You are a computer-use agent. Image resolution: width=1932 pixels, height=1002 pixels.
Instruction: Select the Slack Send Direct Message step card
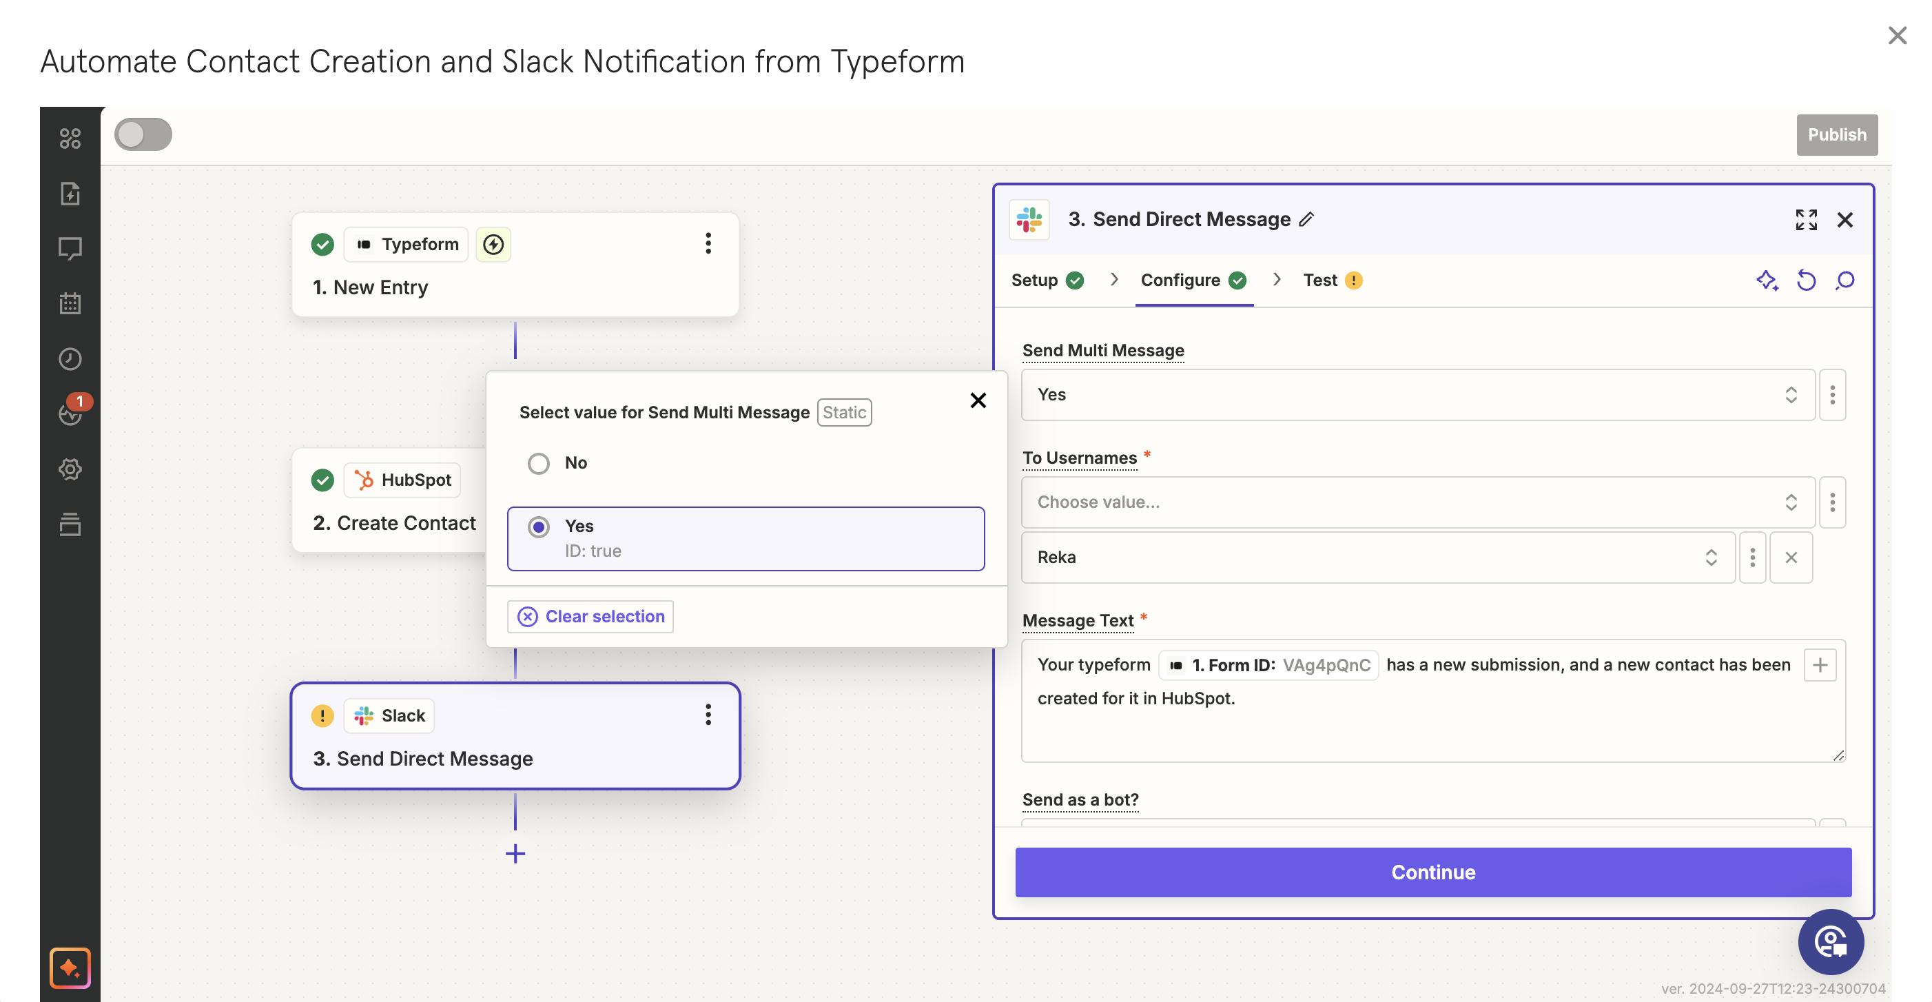coord(515,736)
